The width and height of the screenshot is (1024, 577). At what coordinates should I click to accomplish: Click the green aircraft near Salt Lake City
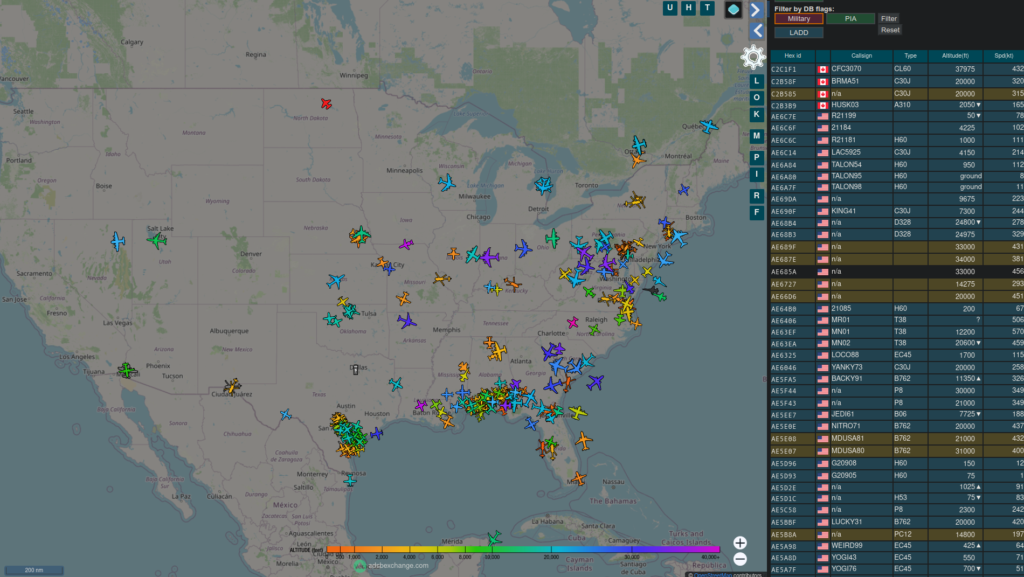click(x=157, y=240)
